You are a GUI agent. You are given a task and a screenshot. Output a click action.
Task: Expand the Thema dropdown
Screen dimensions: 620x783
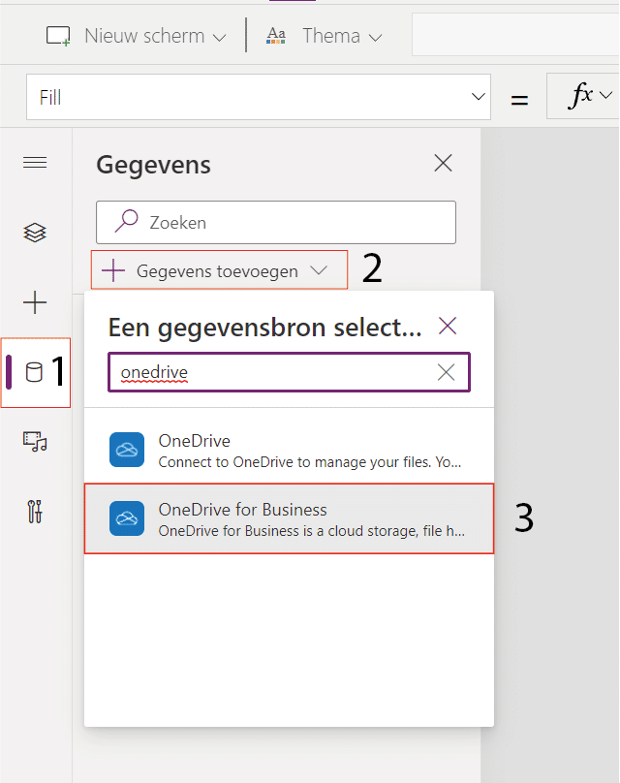coord(376,38)
